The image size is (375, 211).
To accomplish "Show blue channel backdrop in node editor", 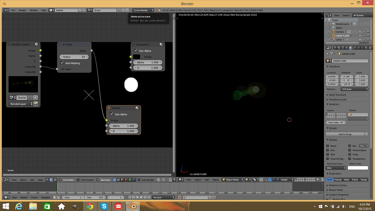I will 134,179.
